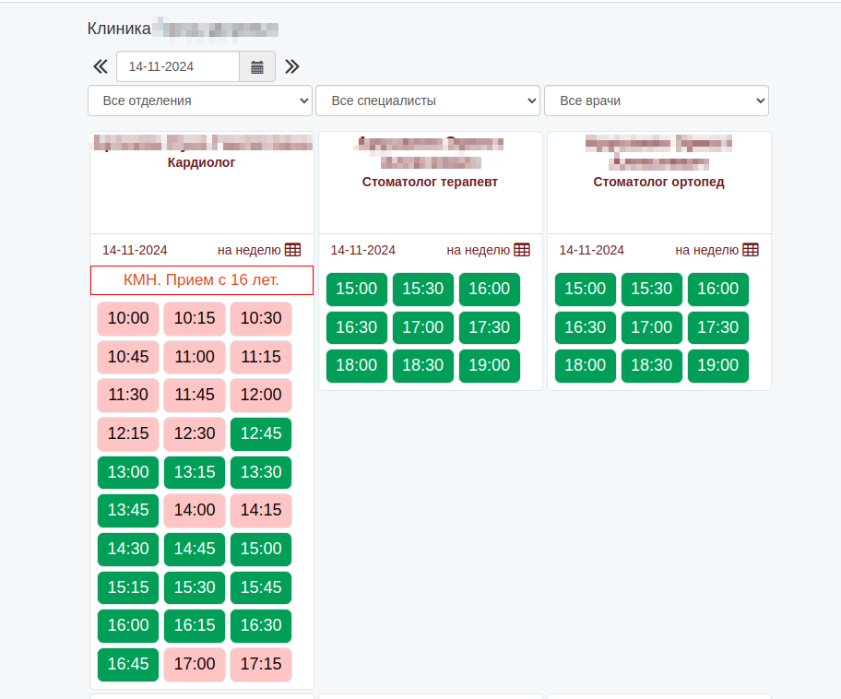Click the unavailable 10:00 cardiologist slot

128,318
